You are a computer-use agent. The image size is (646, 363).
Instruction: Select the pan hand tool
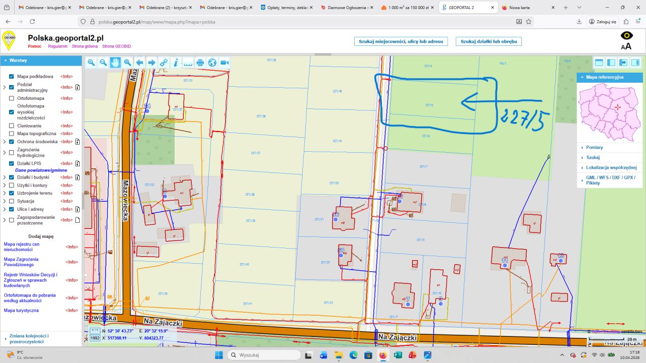116,63
